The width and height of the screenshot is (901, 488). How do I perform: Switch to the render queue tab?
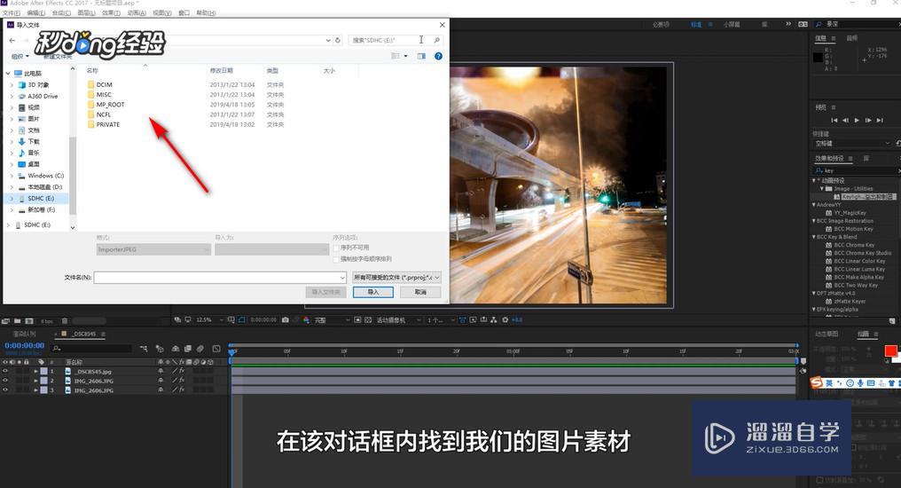click(x=25, y=334)
